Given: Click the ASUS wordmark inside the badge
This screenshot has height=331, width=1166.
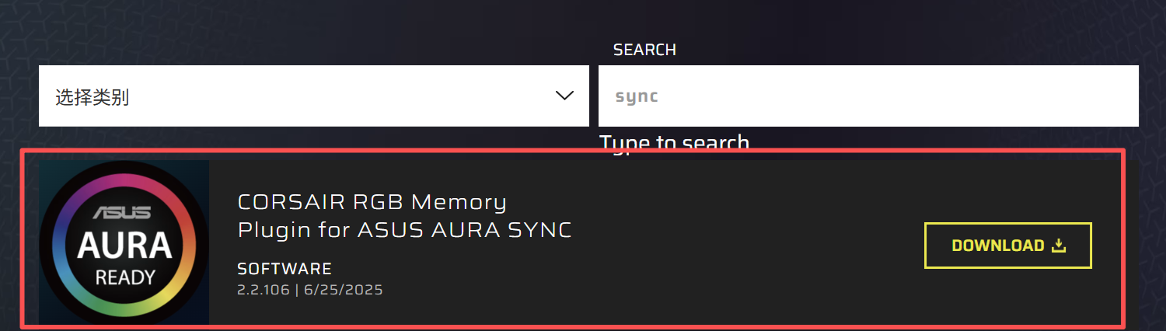Looking at the screenshot, I should click(x=121, y=212).
